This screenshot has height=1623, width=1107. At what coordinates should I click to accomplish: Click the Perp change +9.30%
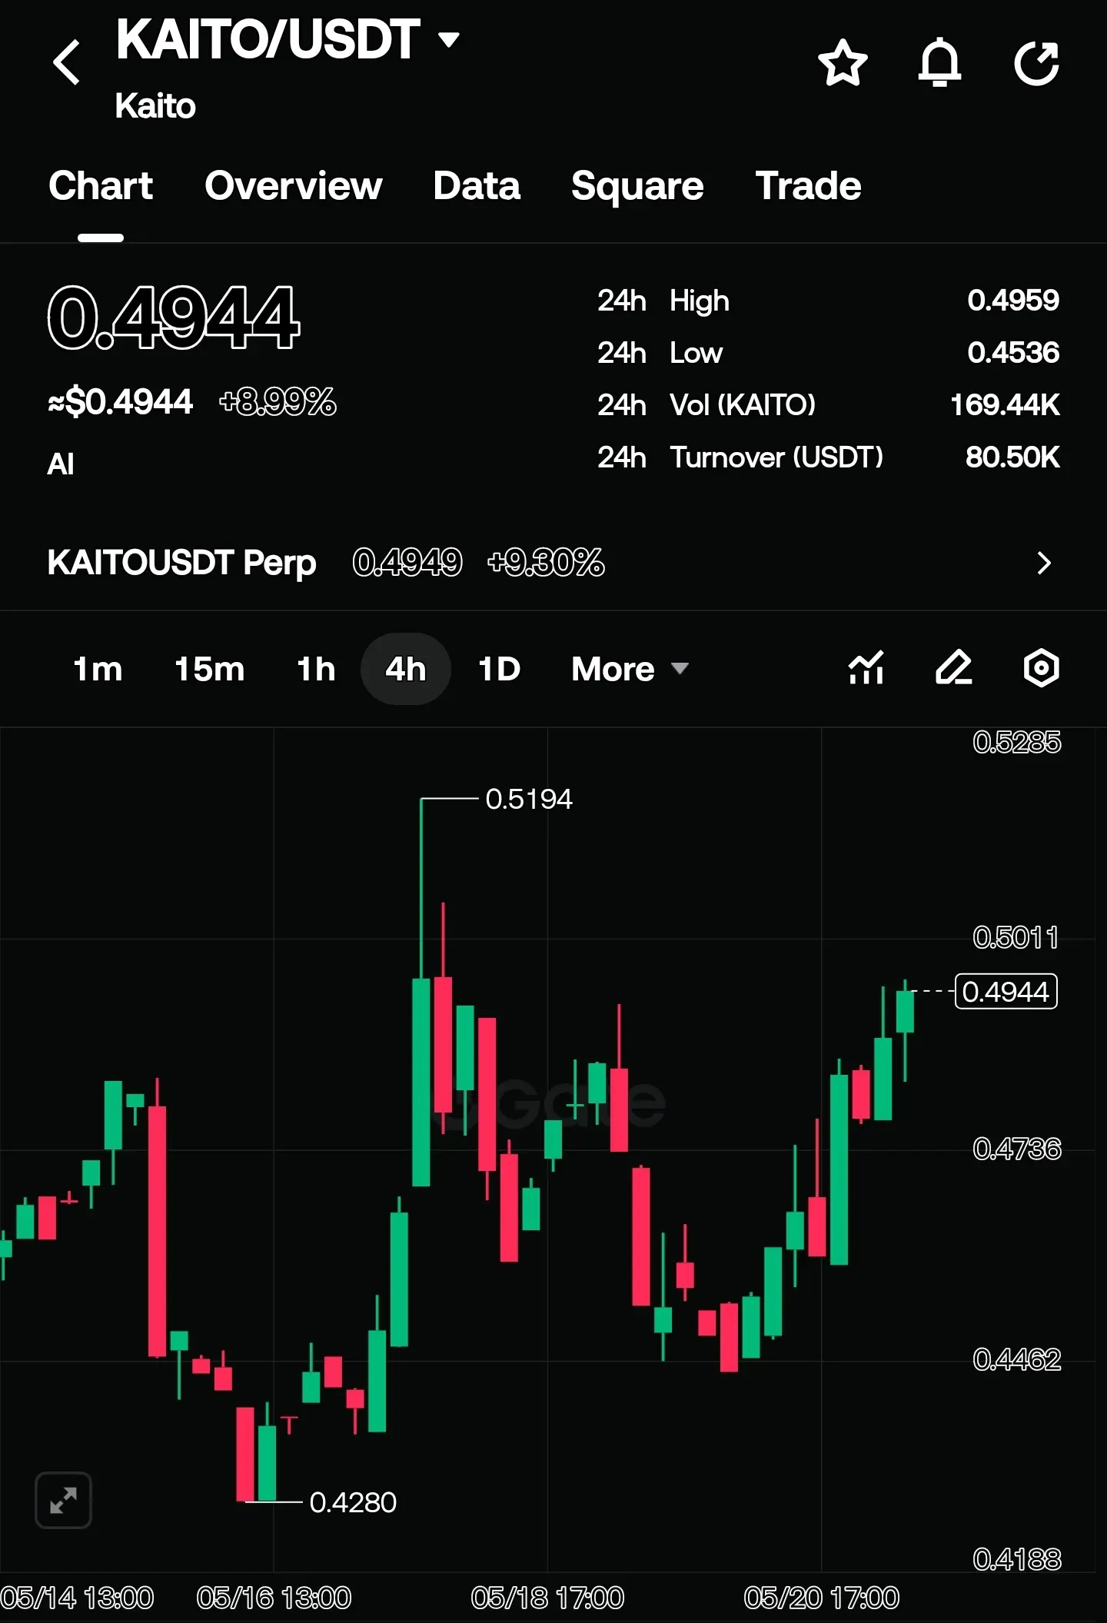(546, 563)
